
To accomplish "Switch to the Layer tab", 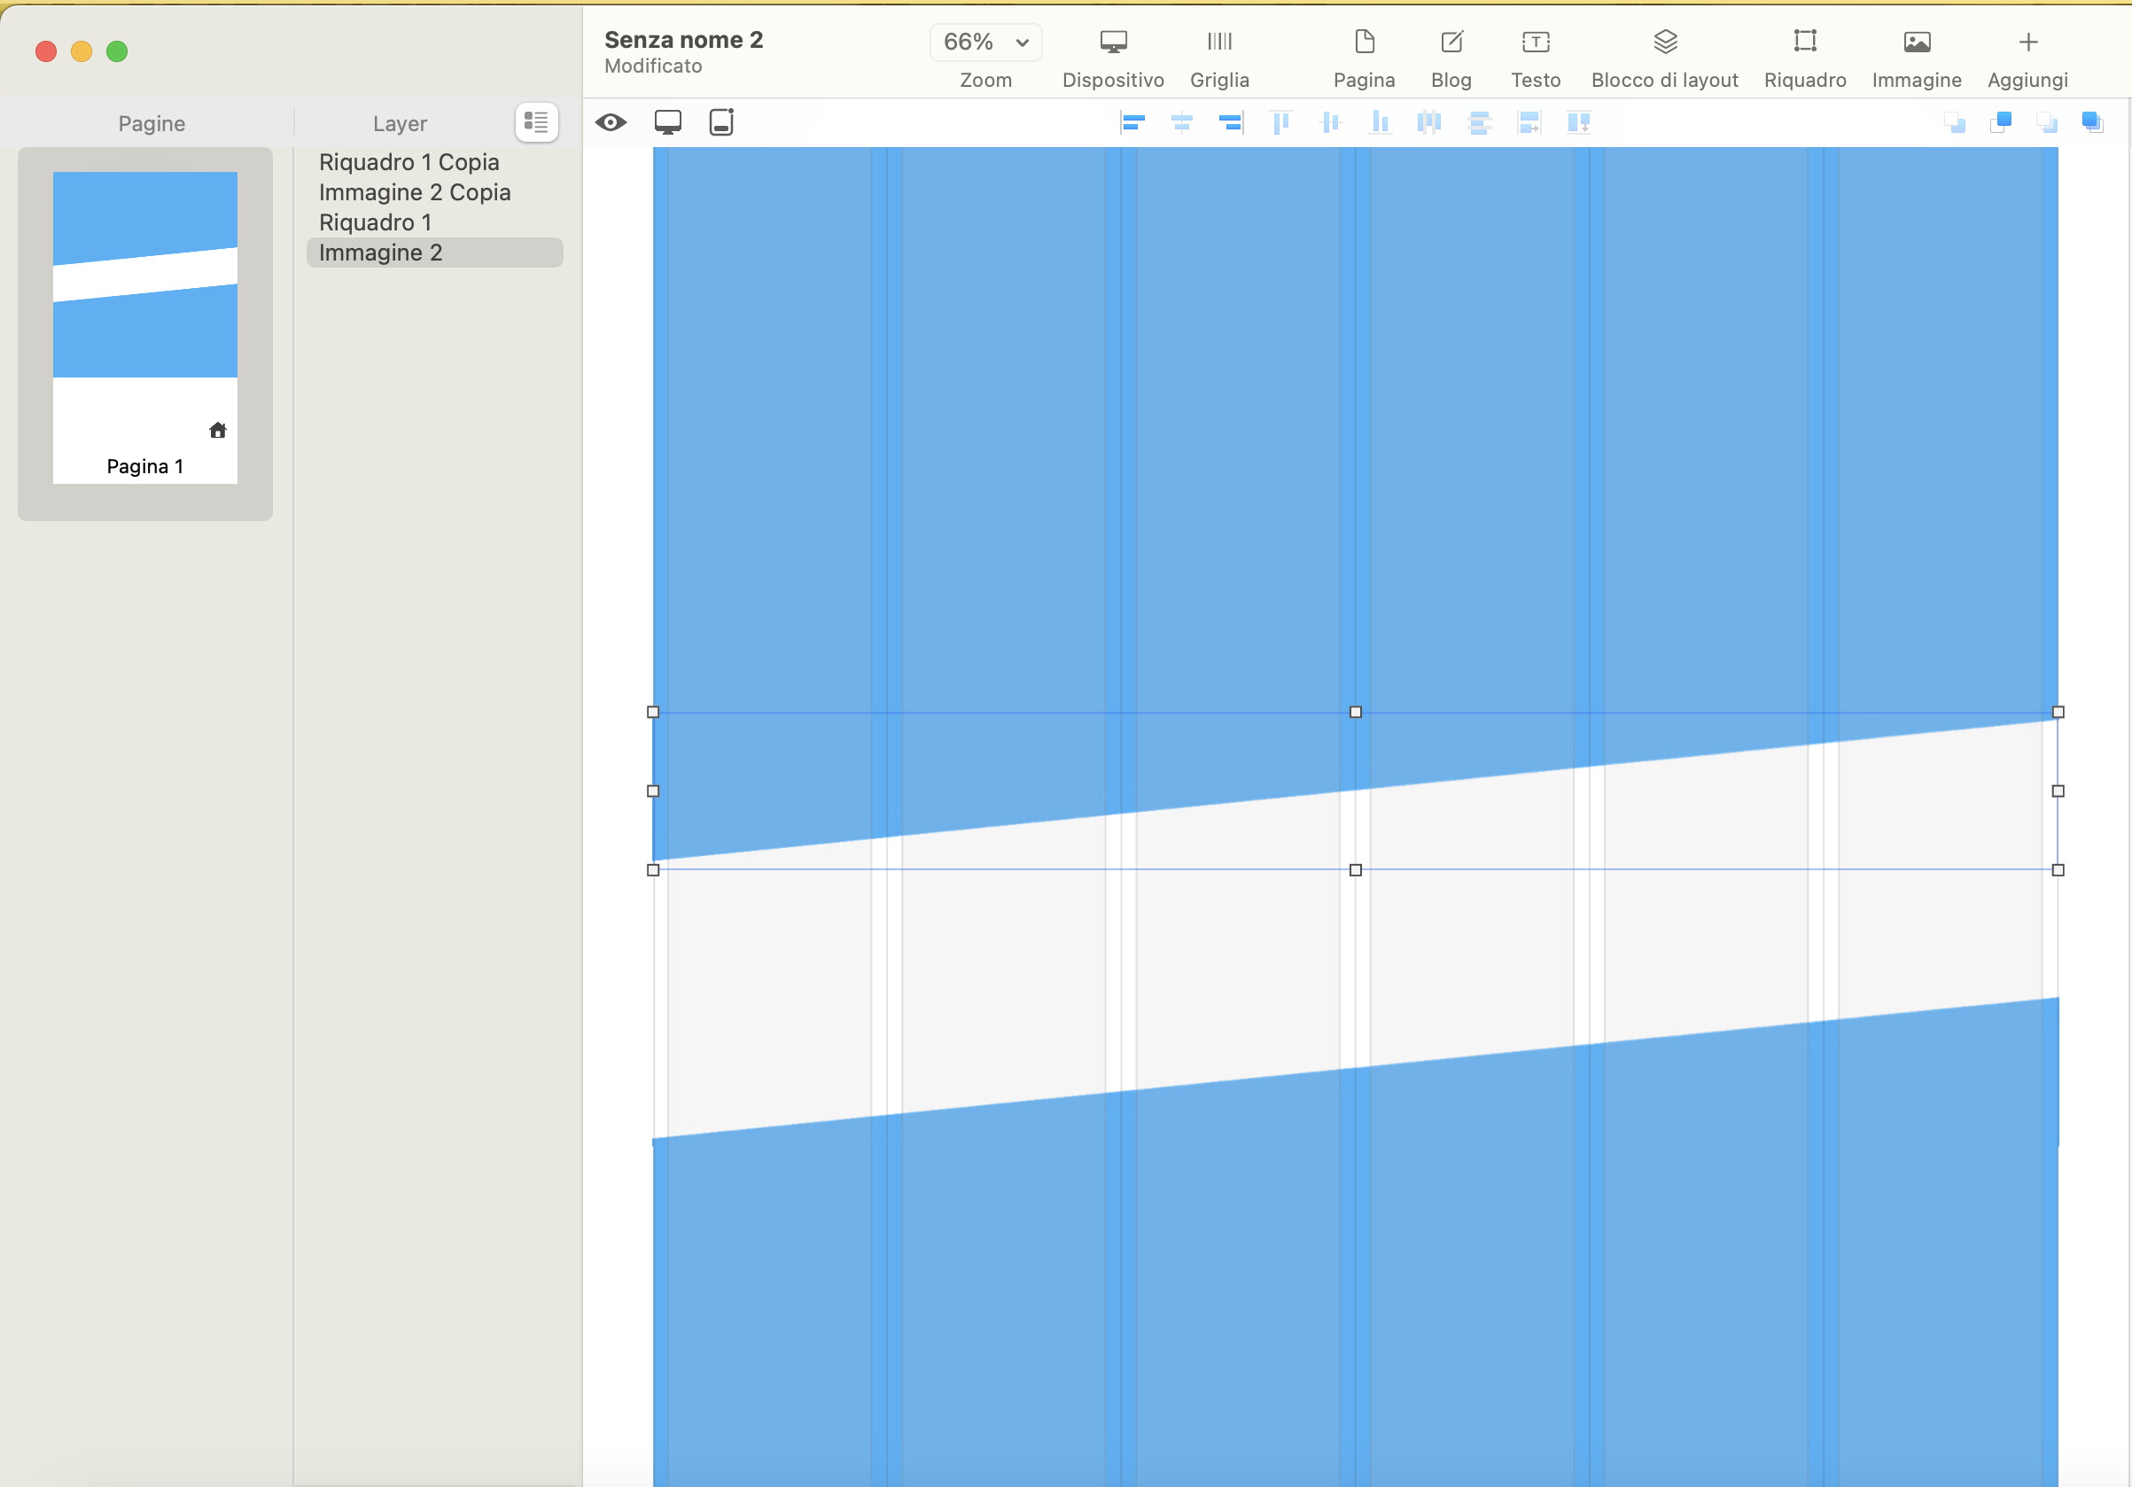I will pos(401,123).
